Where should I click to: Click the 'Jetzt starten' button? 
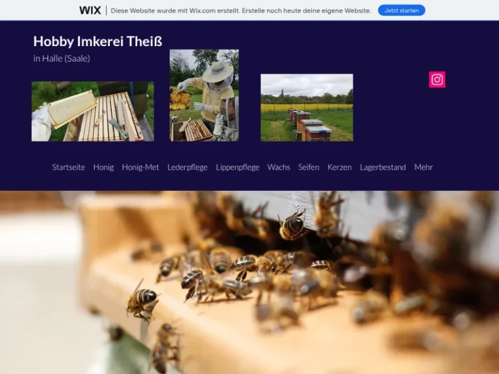(x=402, y=10)
